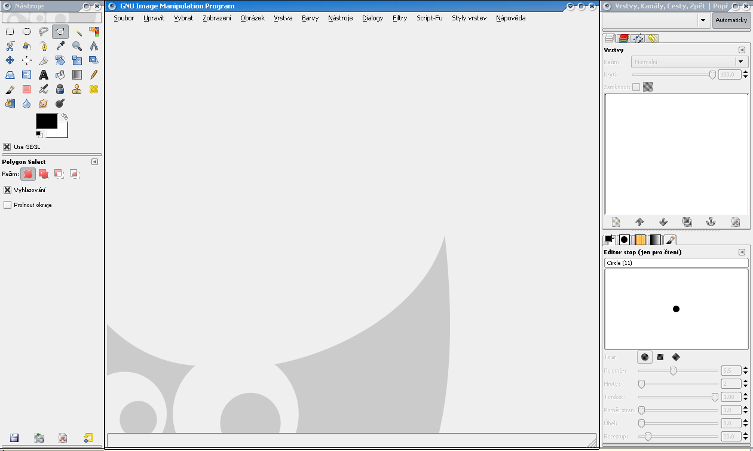Viewport: 753px width, 451px height.
Task: Select the Clone stamp tool
Action: click(x=77, y=89)
